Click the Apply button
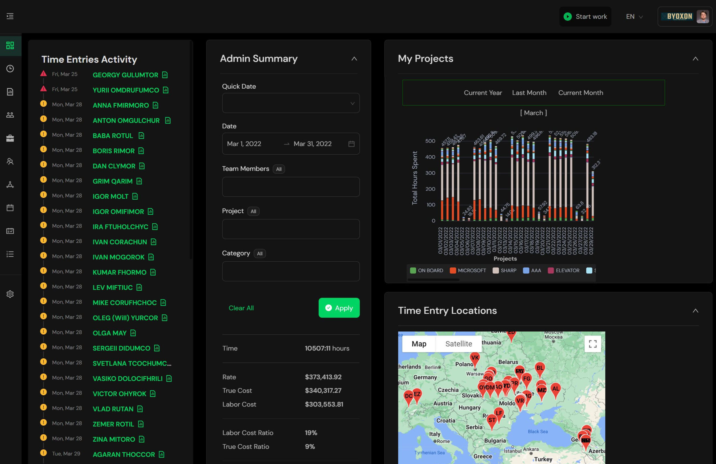The height and width of the screenshot is (464, 716). coord(339,308)
